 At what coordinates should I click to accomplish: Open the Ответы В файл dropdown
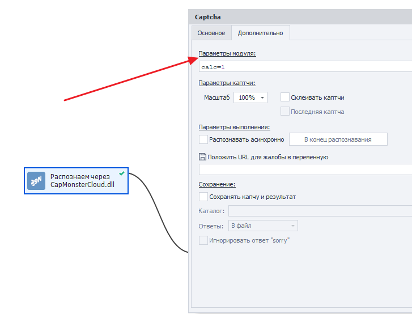(263, 226)
